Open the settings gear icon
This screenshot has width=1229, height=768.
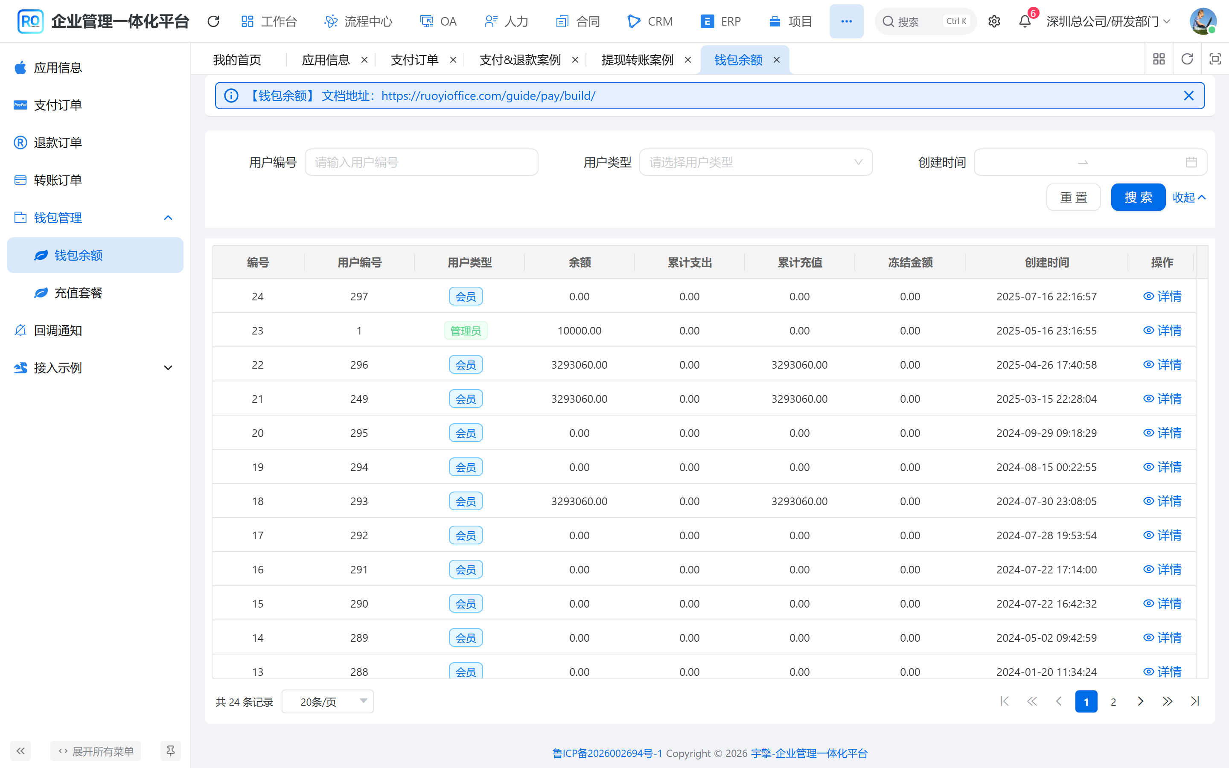994,21
